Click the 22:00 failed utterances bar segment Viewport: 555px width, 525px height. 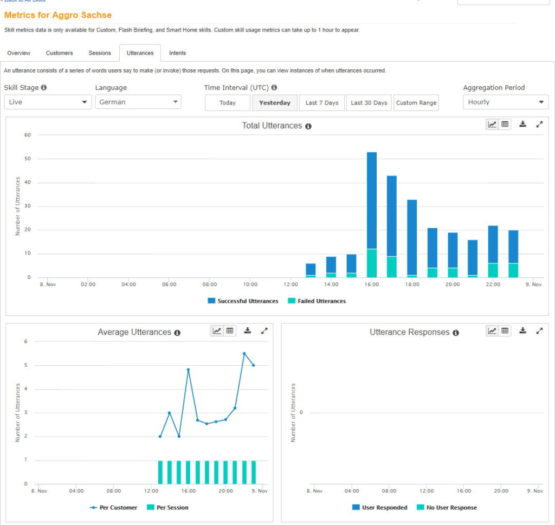pos(493,270)
